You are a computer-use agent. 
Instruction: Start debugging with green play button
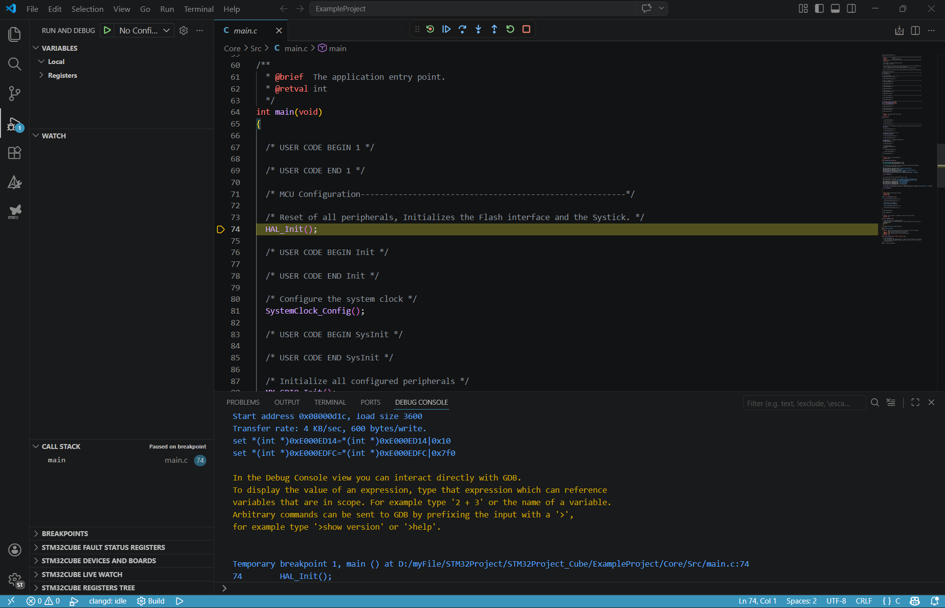click(x=107, y=31)
